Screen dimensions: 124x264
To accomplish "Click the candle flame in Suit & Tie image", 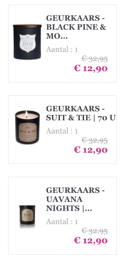I will click(27, 115).
